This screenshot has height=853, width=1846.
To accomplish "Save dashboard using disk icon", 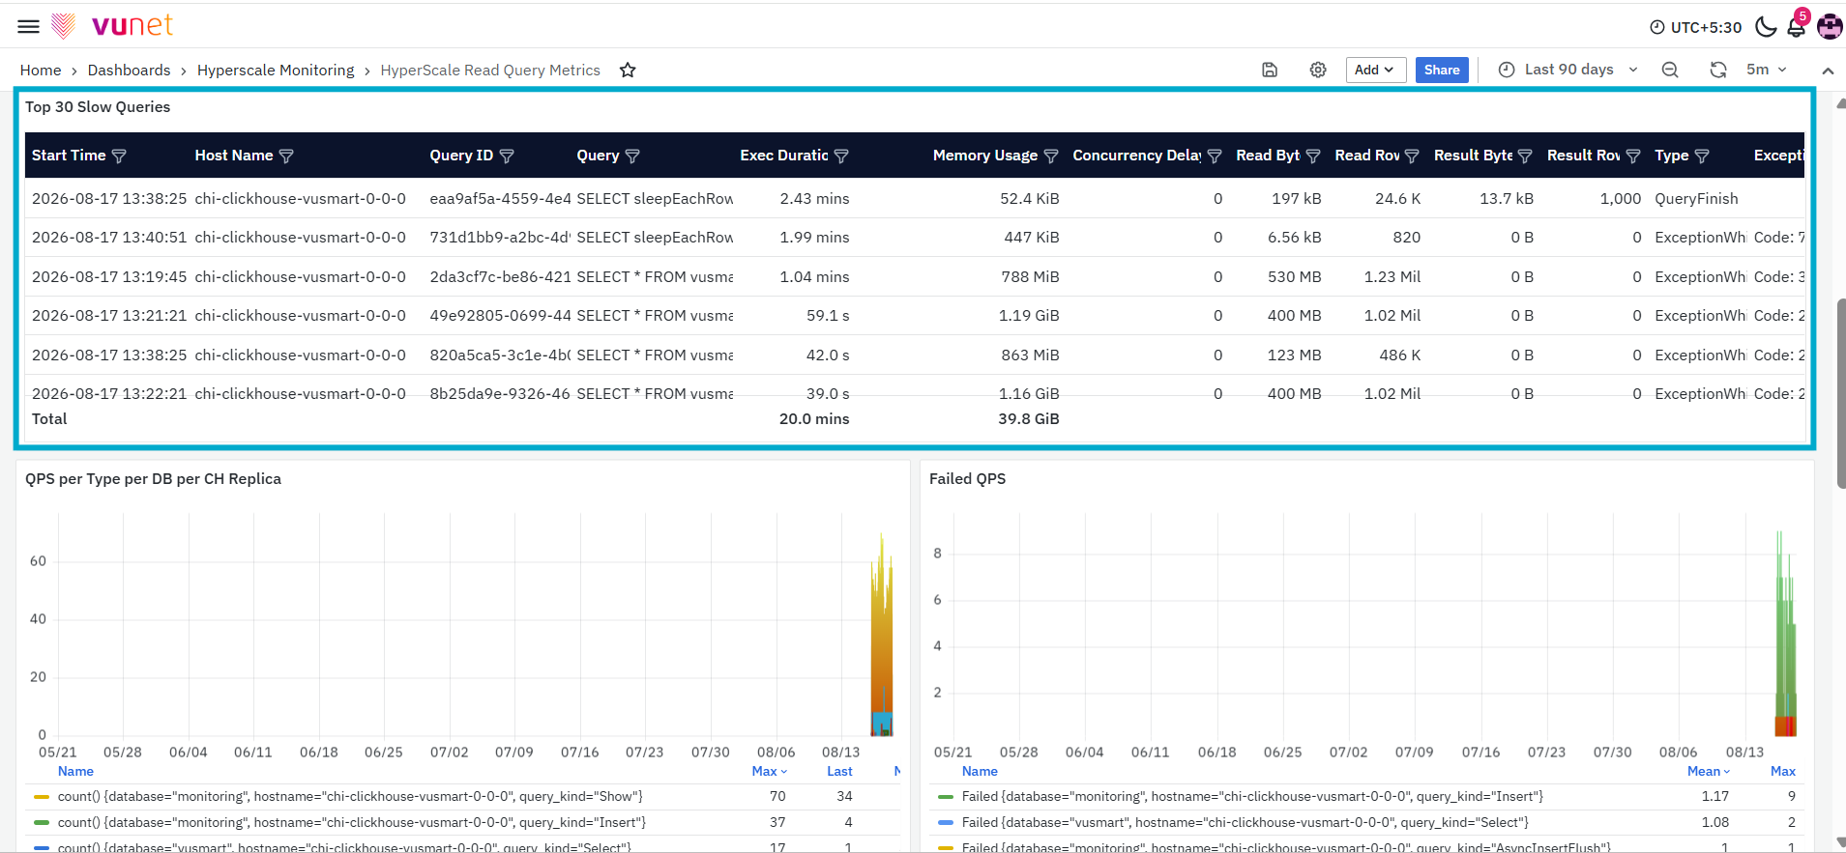I will point(1270,70).
